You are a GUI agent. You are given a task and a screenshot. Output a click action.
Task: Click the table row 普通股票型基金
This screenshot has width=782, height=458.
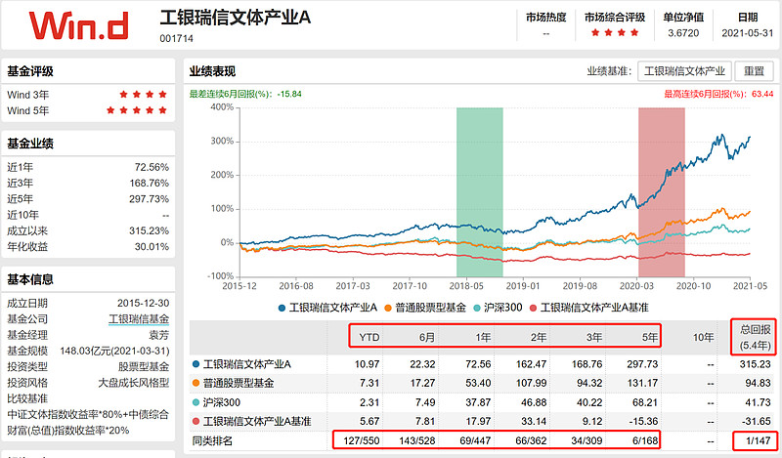(482, 383)
